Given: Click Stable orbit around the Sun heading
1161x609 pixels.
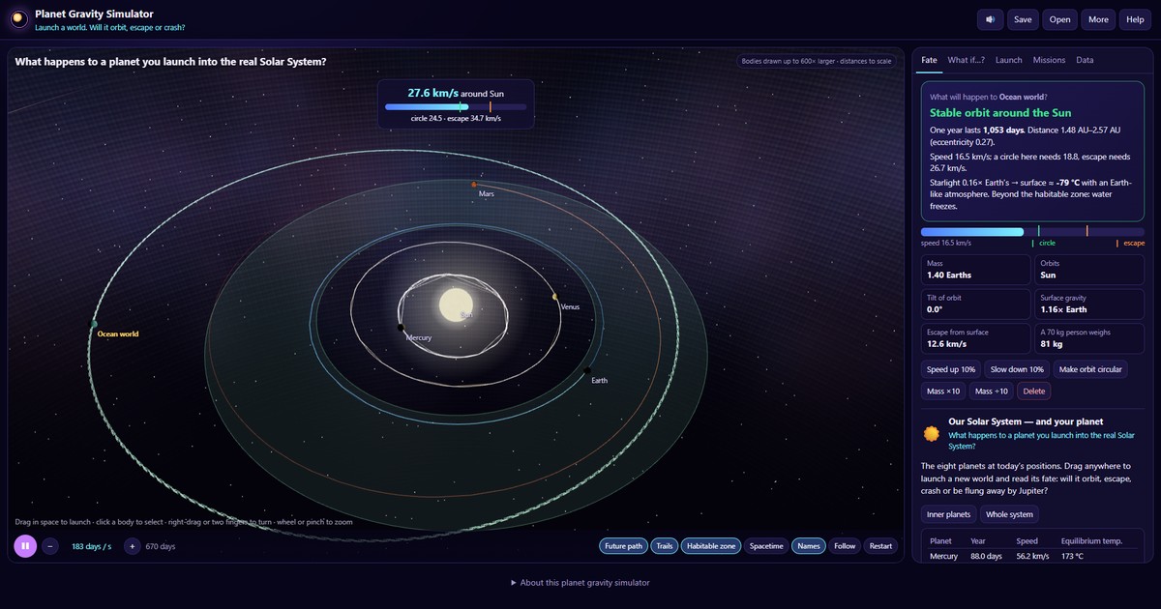Looking at the screenshot, I should (x=1000, y=113).
